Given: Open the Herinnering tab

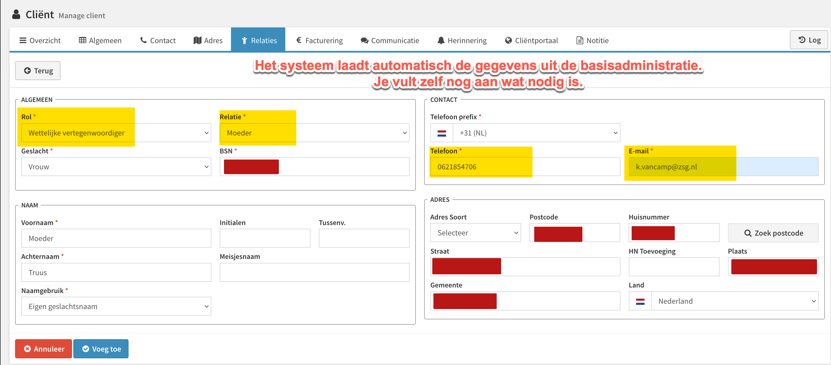Looking at the screenshot, I should [x=462, y=40].
